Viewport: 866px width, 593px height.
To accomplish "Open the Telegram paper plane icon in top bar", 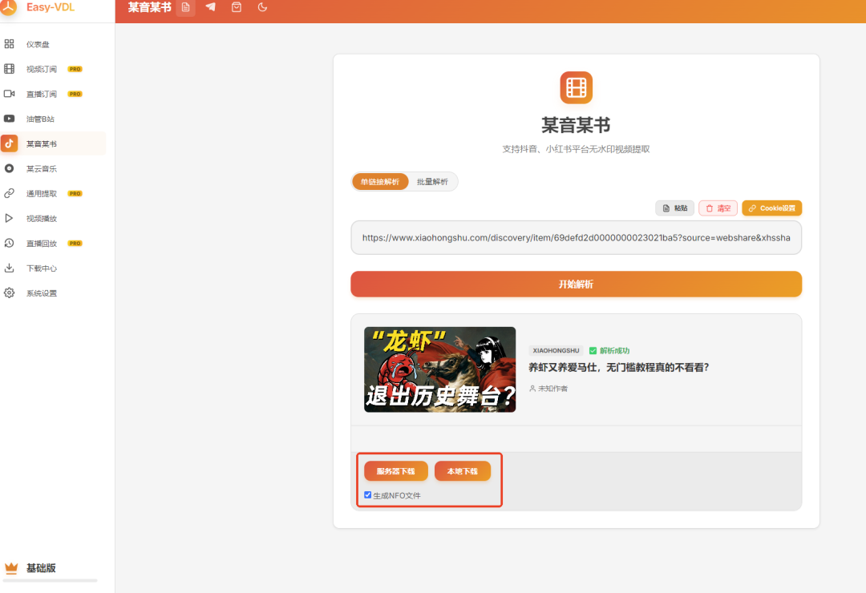I will (x=209, y=7).
